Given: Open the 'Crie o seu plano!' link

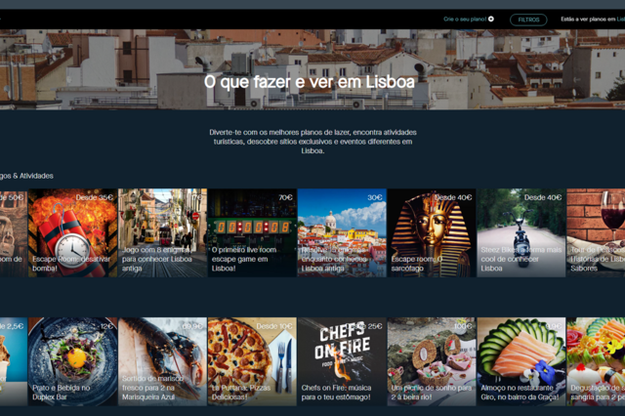Looking at the screenshot, I should [465, 19].
